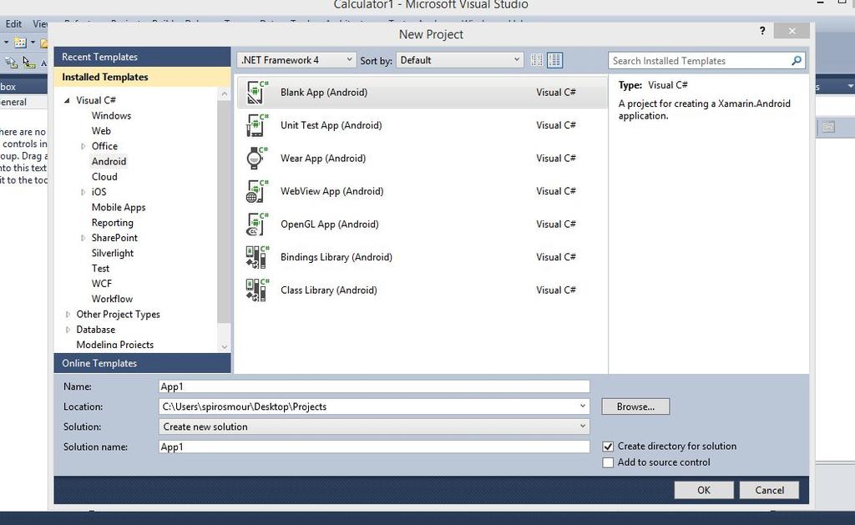Collapse the Visual C# tree node

tap(67, 100)
